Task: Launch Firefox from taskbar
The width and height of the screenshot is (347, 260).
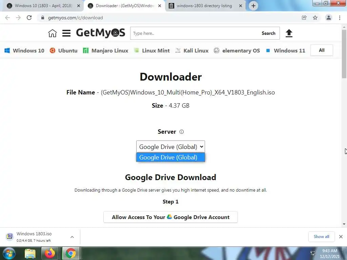Action: [x=50, y=253]
